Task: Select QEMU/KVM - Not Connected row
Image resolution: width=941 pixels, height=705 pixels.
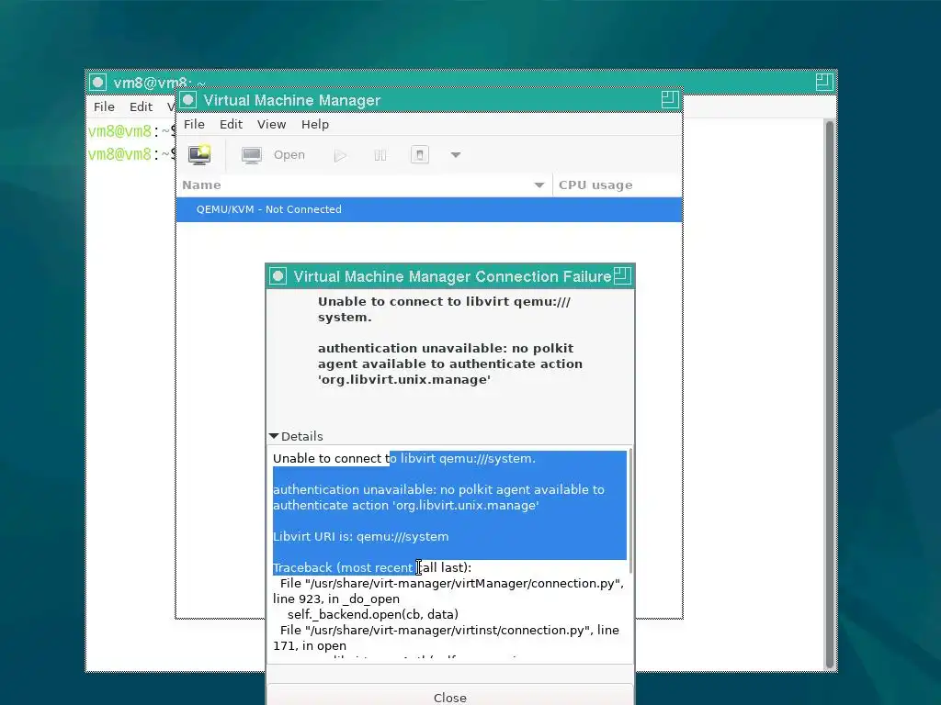Action: tap(429, 209)
